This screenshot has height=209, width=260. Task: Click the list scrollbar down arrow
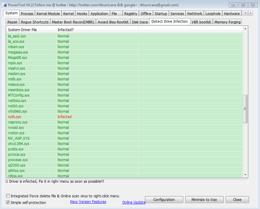pyautogui.click(x=245, y=175)
